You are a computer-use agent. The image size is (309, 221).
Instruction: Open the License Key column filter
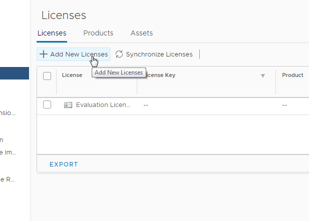pyautogui.click(x=263, y=76)
